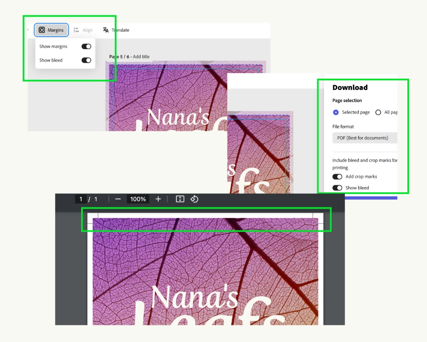The width and height of the screenshot is (427, 342).
Task: Toggle the Add crop marks switch
Action: (337, 177)
